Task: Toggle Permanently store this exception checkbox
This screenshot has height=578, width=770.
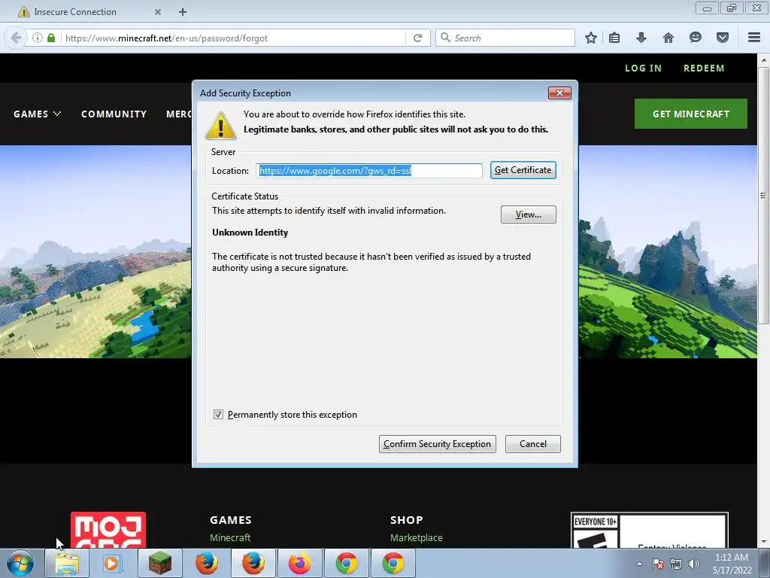Action: [x=219, y=415]
